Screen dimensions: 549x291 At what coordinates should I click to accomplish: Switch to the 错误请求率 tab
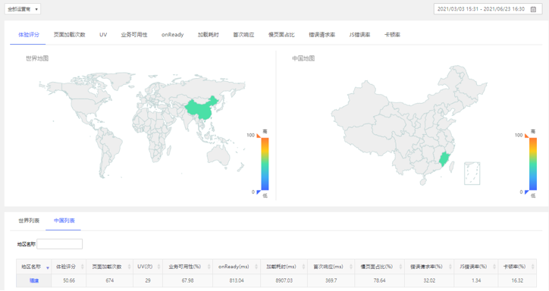[x=322, y=35]
